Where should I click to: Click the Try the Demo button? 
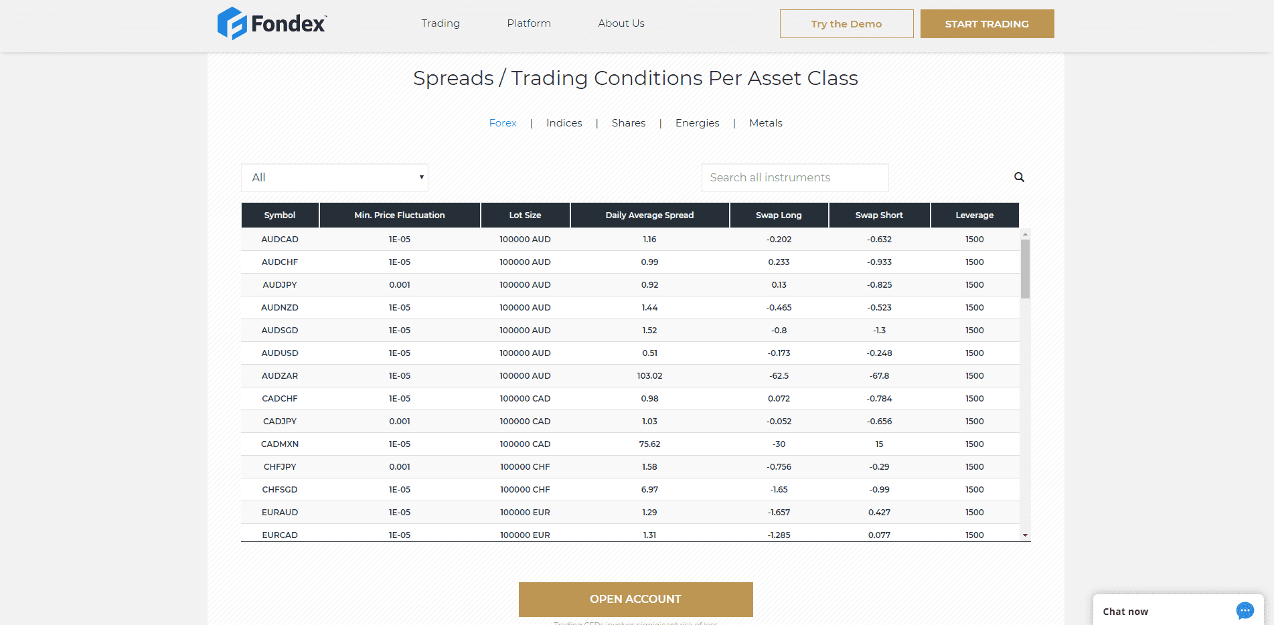coord(846,23)
